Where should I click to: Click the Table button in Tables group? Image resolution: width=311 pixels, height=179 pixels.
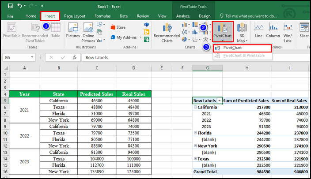pyautogui.click(x=56, y=30)
